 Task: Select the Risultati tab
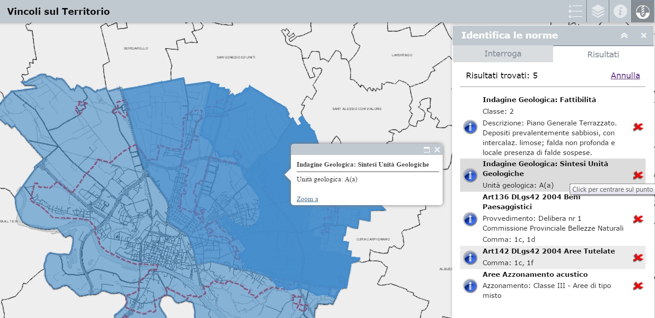click(603, 54)
